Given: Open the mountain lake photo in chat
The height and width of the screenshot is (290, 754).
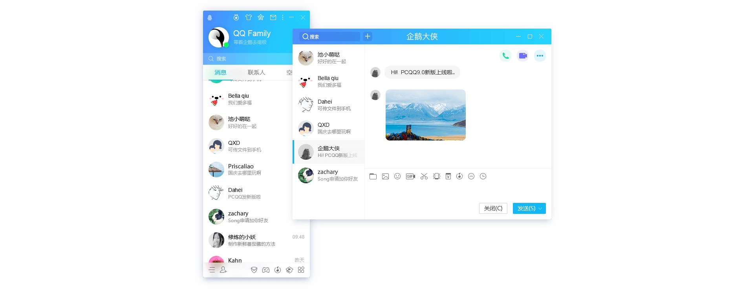Looking at the screenshot, I should tap(426, 115).
